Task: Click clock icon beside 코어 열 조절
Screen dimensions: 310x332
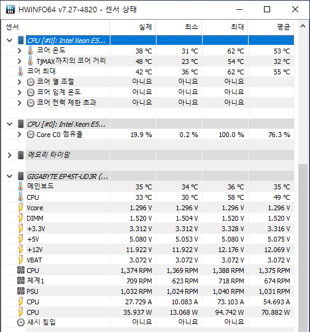Action: [31, 82]
